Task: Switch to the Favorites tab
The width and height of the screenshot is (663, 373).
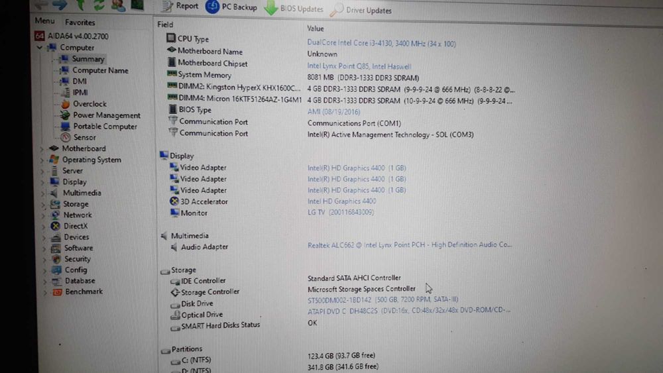Action: (80, 23)
